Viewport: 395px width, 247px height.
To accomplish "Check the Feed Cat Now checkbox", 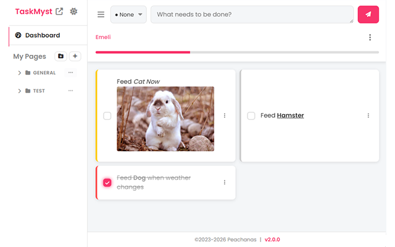I will point(107,115).
